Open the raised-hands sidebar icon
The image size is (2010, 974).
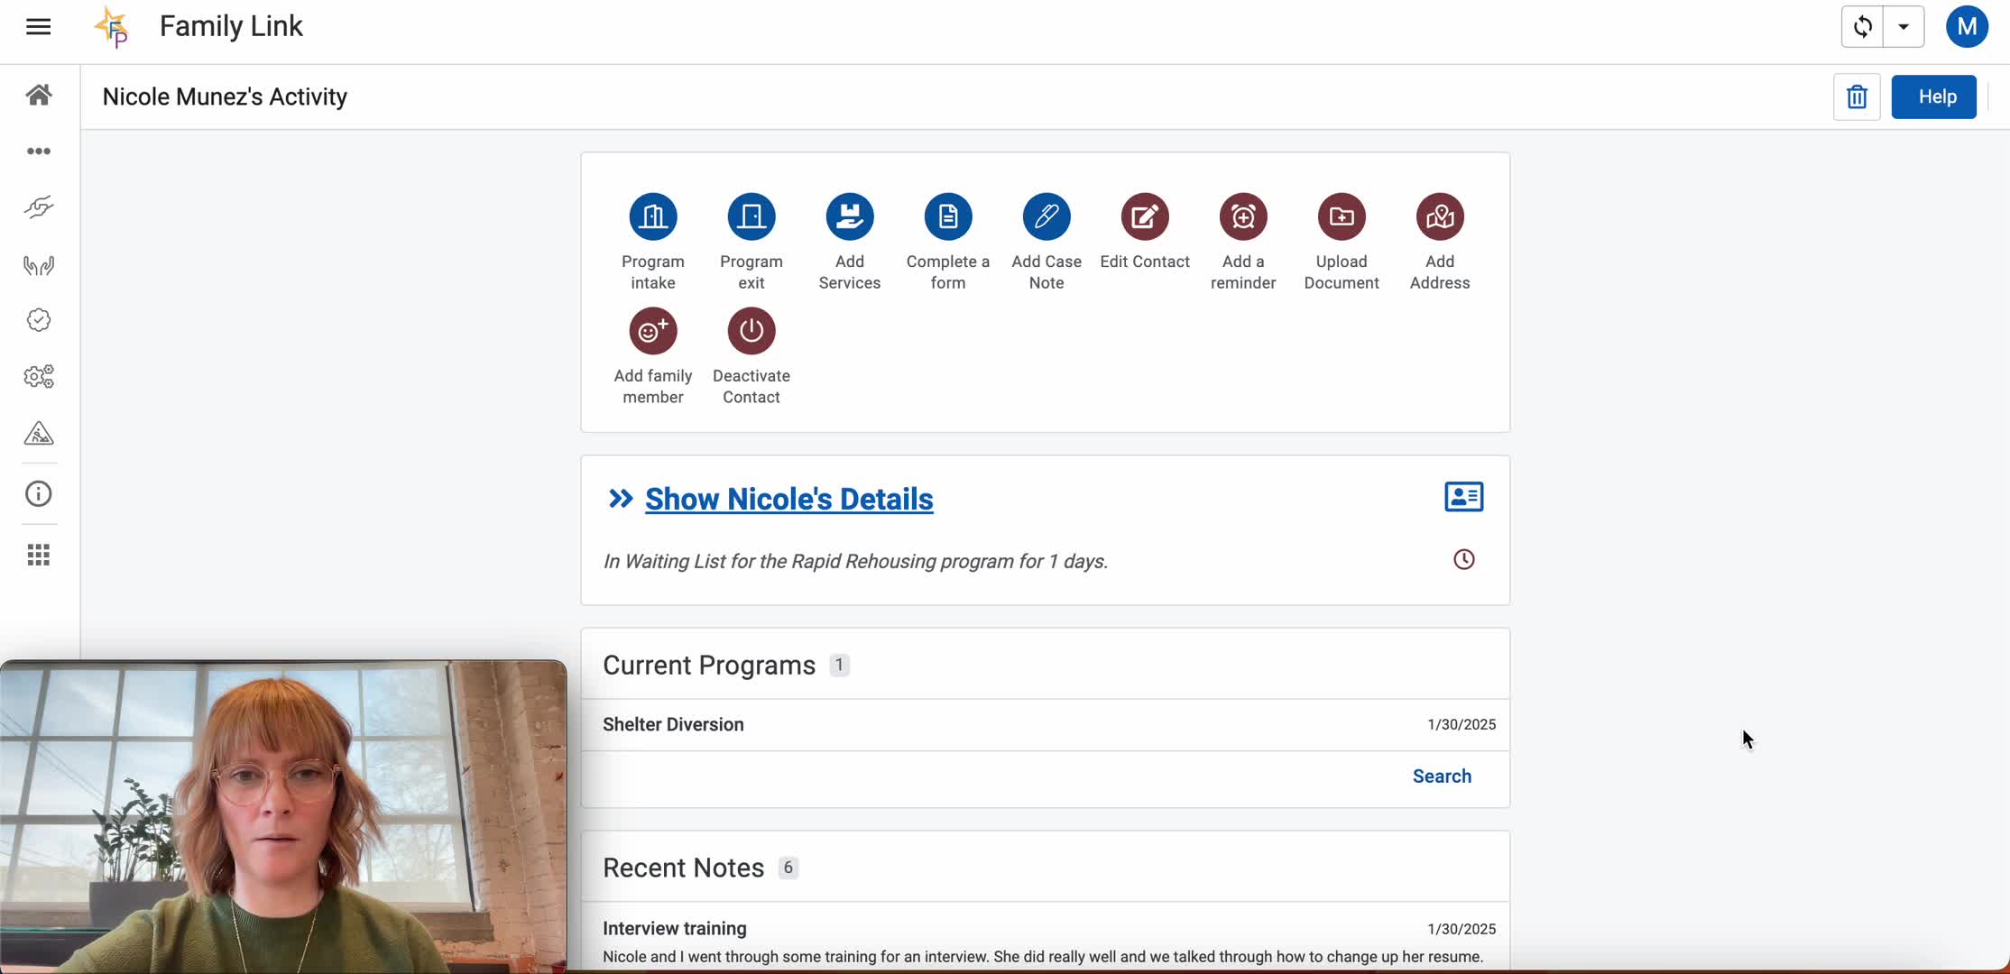39,264
